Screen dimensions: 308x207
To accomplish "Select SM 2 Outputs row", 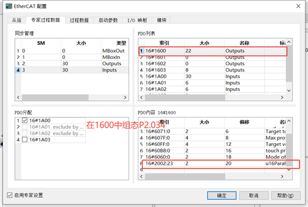I will point(72,63).
